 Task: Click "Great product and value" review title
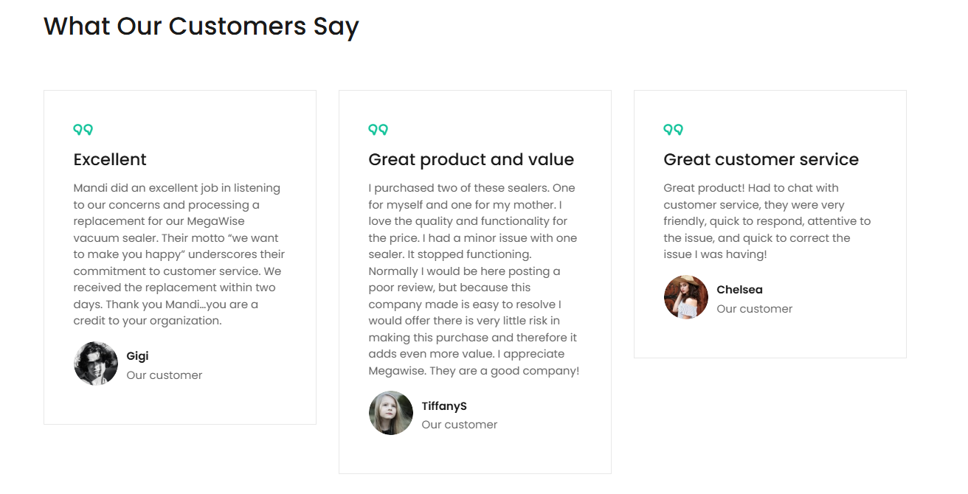[471, 159]
